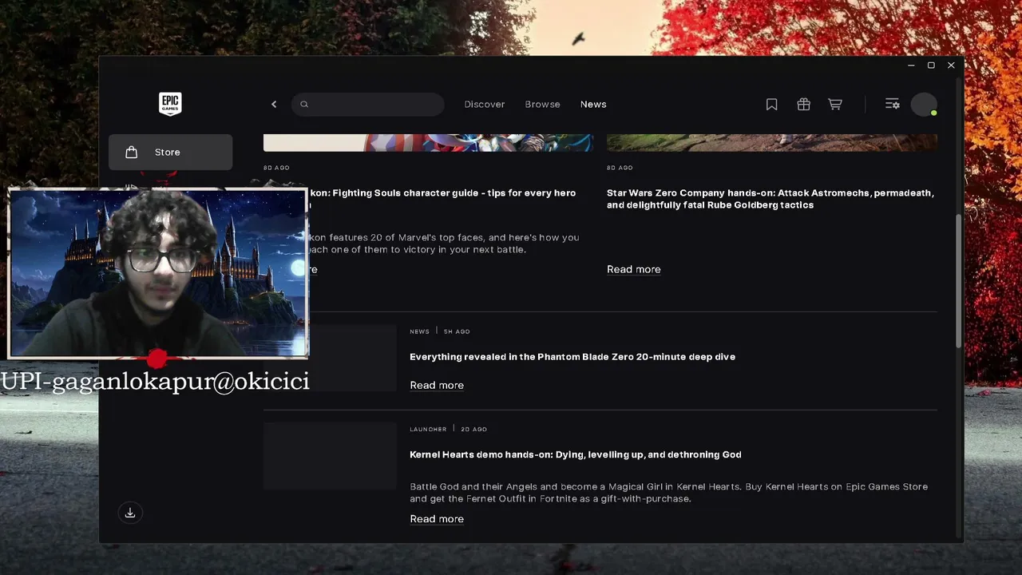
Task: Open the Wishlist bookmark icon
Action: click(x=771, y=105)
